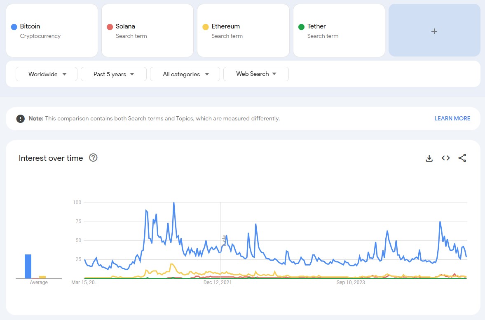Expand the Worldwide region dropdown

47,74
